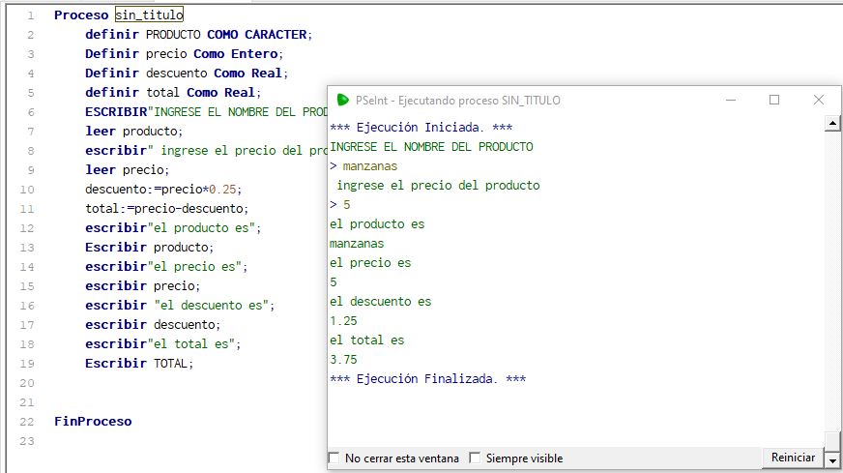The image size is (843, 473).
Task: Select the 3.75 total result in the output
Action: point(343,360)
